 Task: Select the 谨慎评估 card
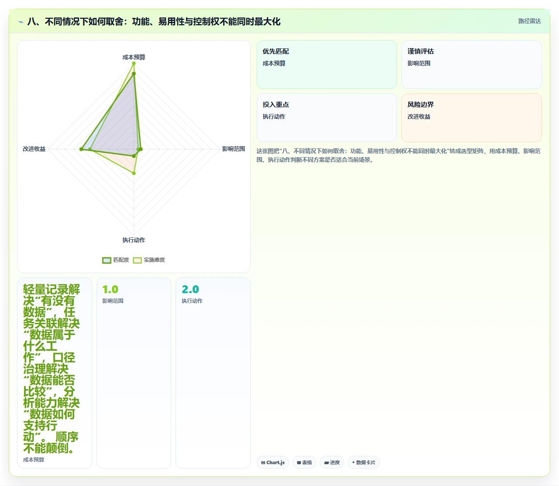point(472,65)
